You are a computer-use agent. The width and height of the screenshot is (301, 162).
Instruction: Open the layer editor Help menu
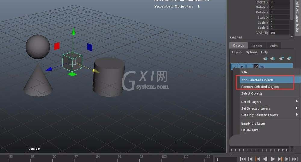pyautogui.click(x=264, y=52)
